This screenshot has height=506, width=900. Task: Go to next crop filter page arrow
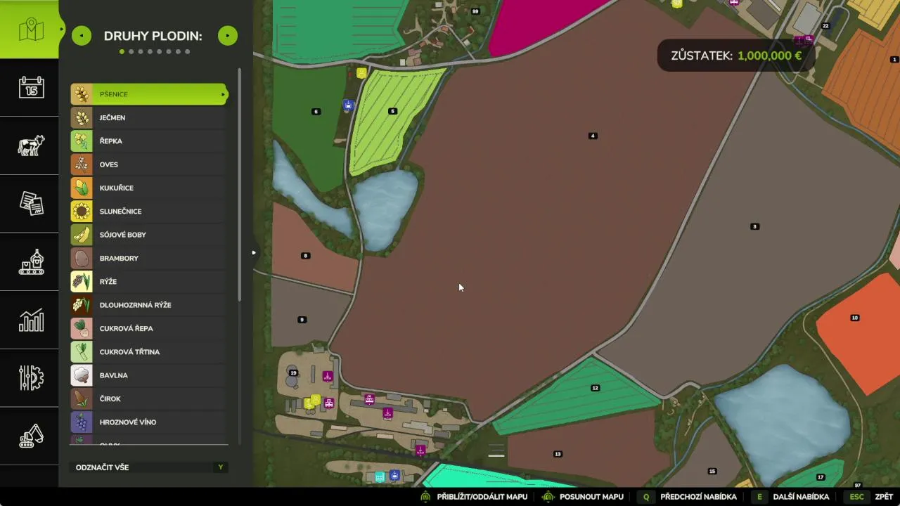[228, 36]
